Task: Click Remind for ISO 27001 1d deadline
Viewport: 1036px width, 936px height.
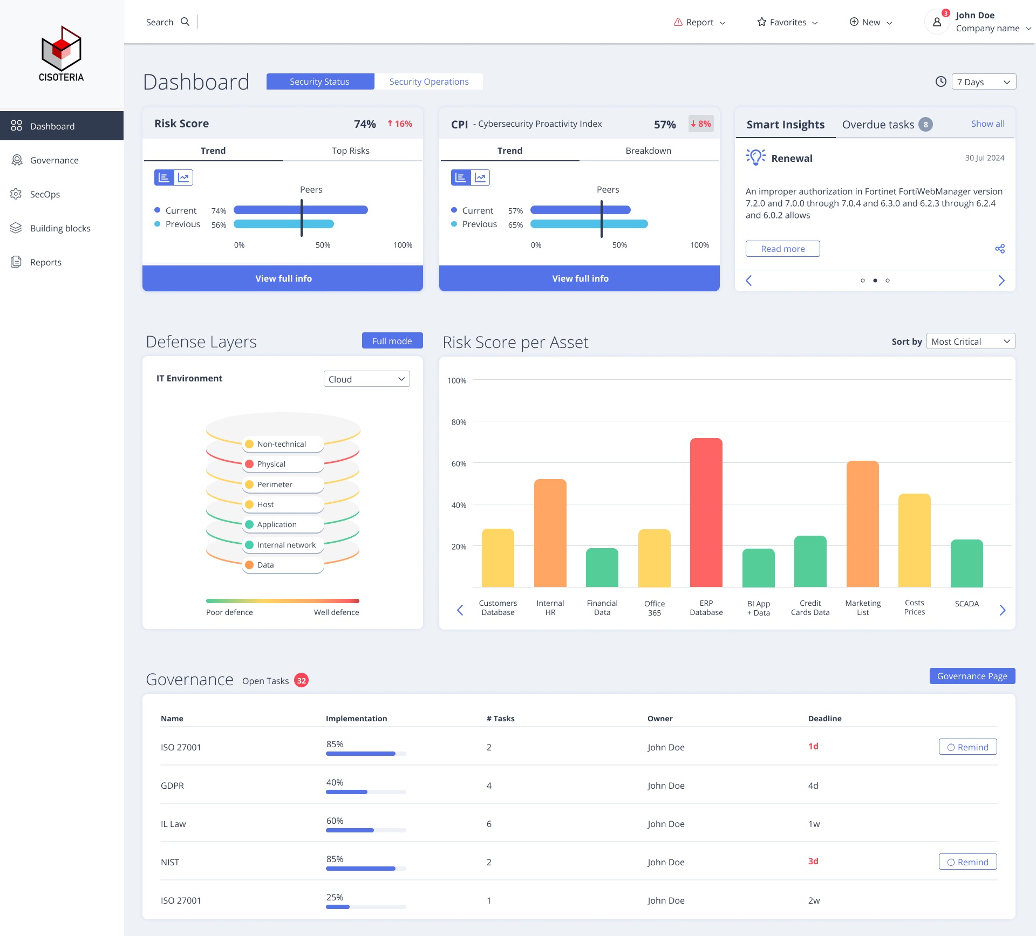Action: coord(967,747)
